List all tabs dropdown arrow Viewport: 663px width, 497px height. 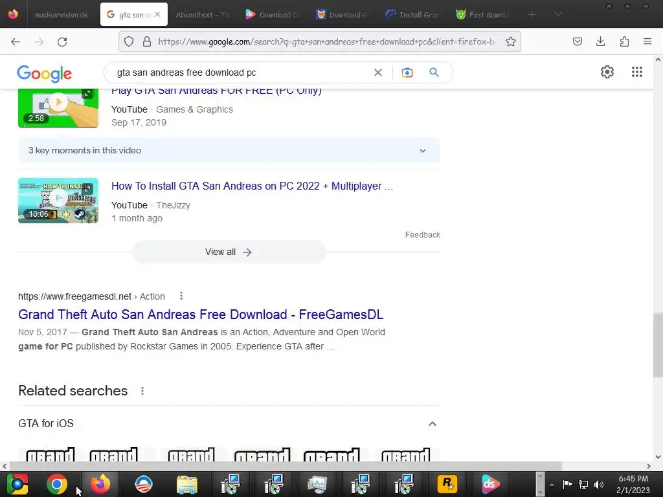coord(557,14)
